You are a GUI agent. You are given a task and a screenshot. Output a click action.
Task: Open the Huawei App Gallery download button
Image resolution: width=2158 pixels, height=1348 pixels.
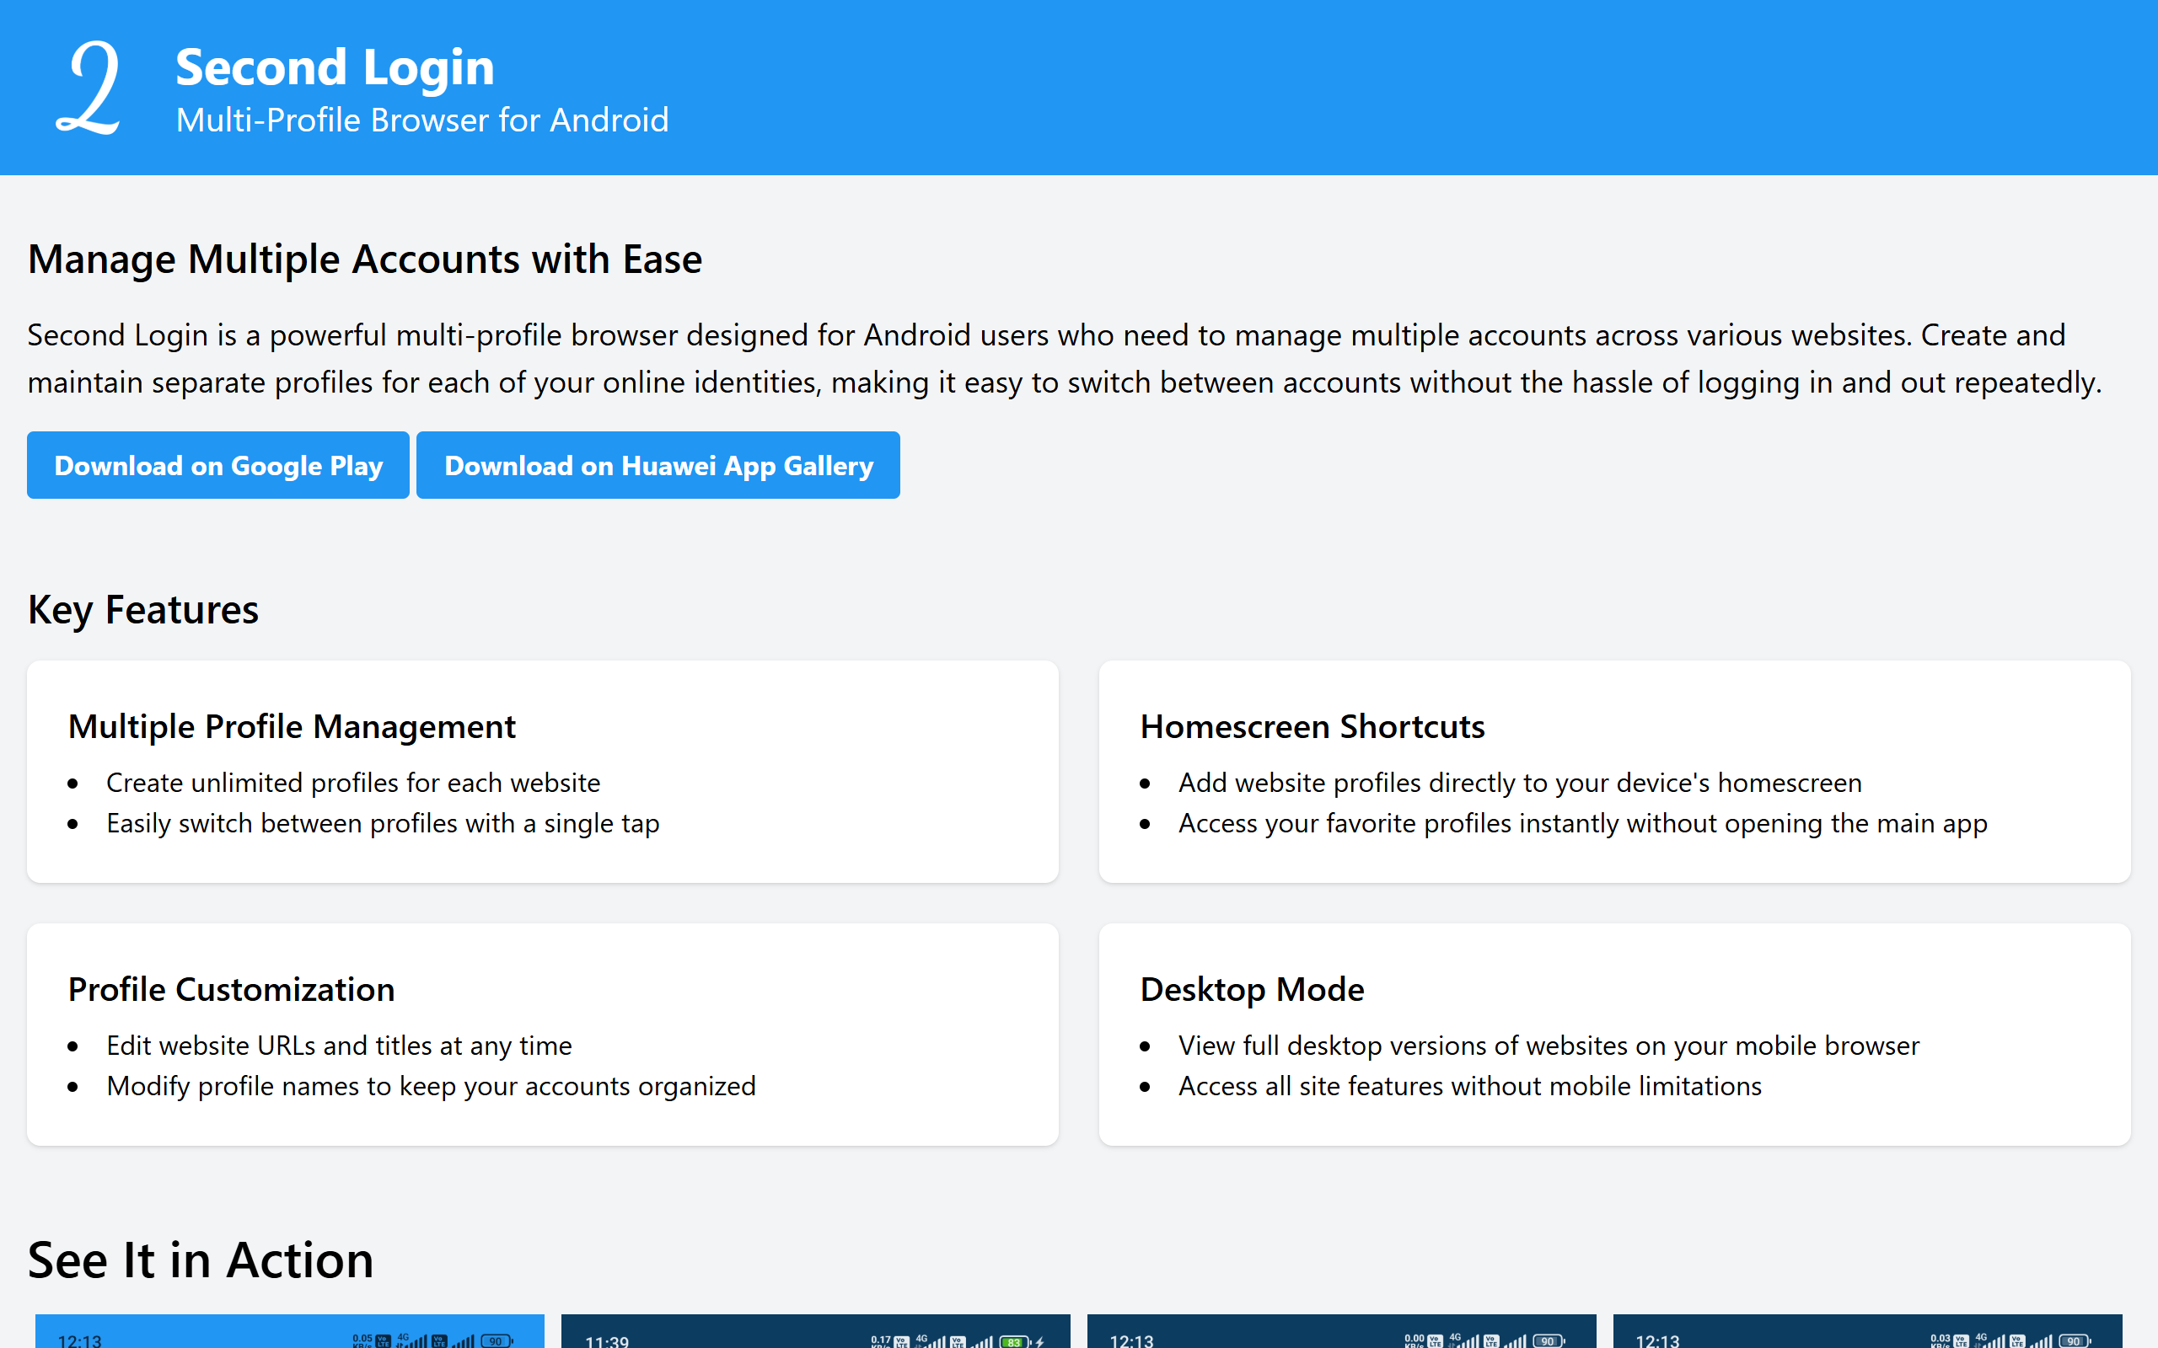coord(658,465)
